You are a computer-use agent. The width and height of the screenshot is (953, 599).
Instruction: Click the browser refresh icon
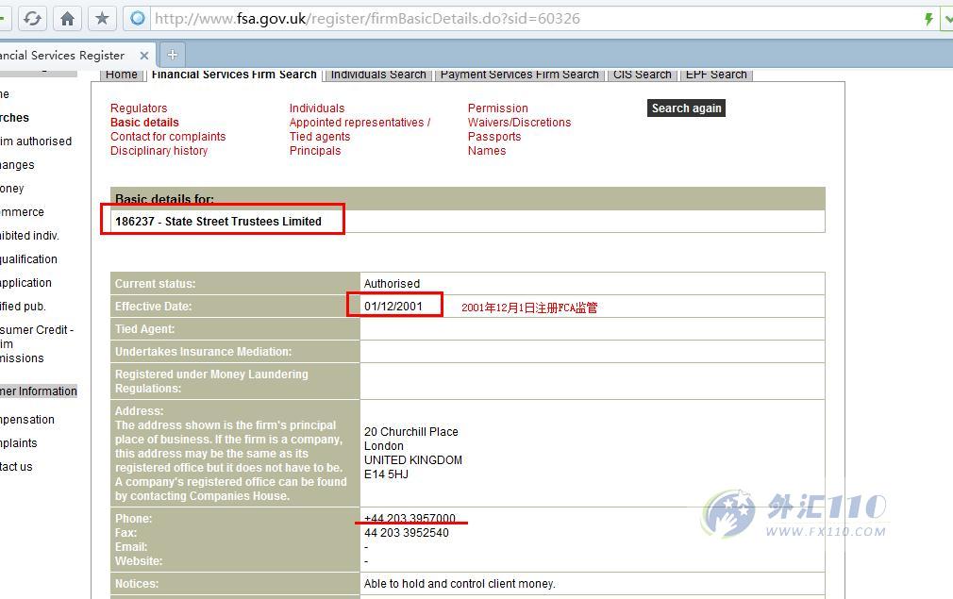click(32, 19)
